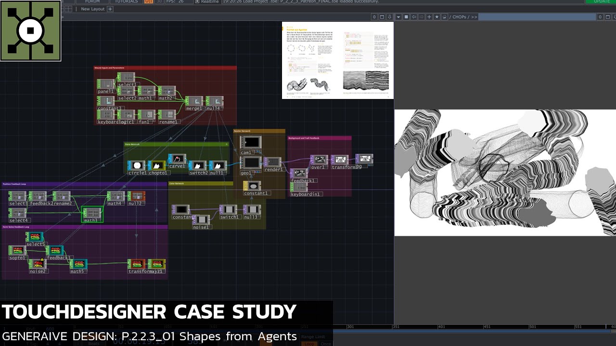
Task: Select the select5 node
Action: pyautogui.click(x=34, y=237)
